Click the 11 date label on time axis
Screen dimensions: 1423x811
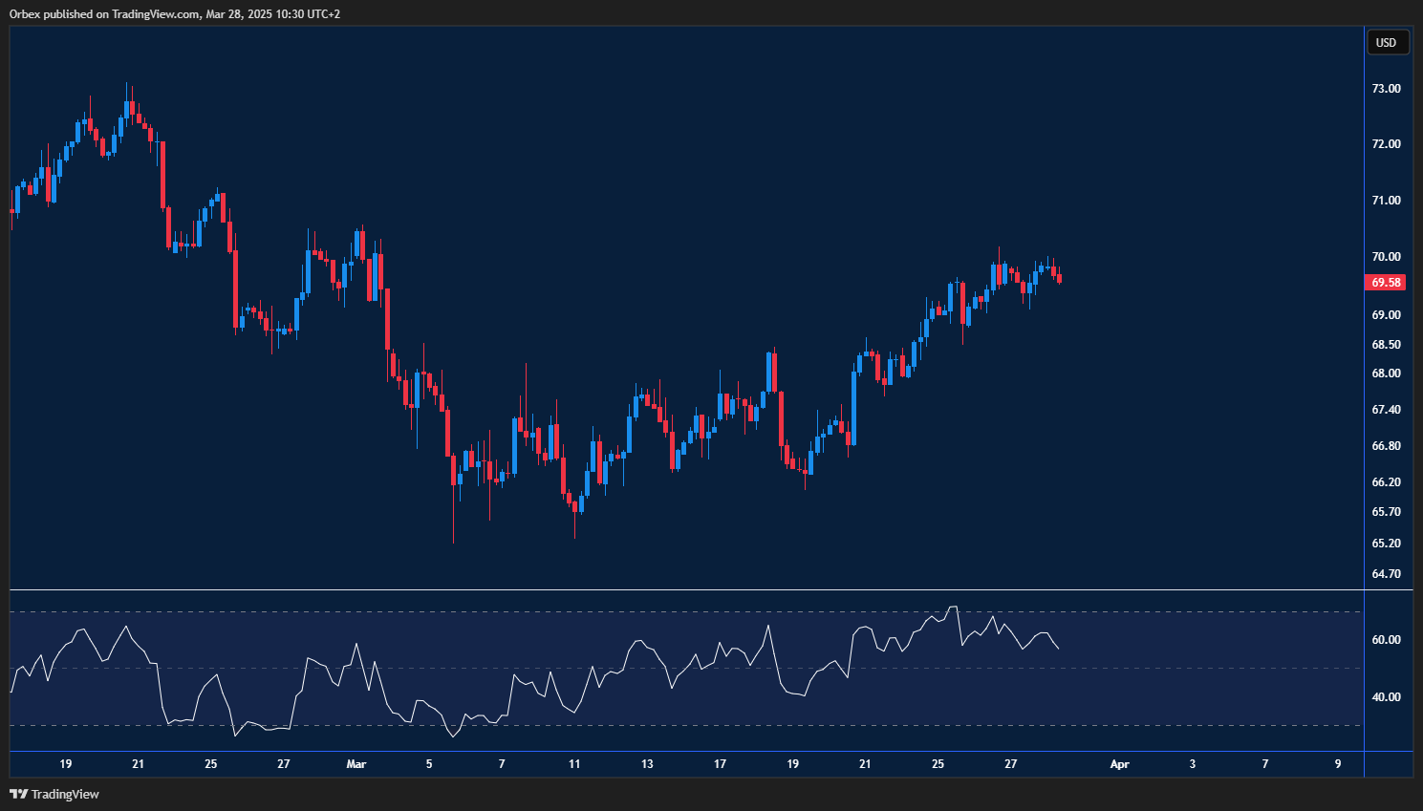pyautogui.click(x=574, y=764)
